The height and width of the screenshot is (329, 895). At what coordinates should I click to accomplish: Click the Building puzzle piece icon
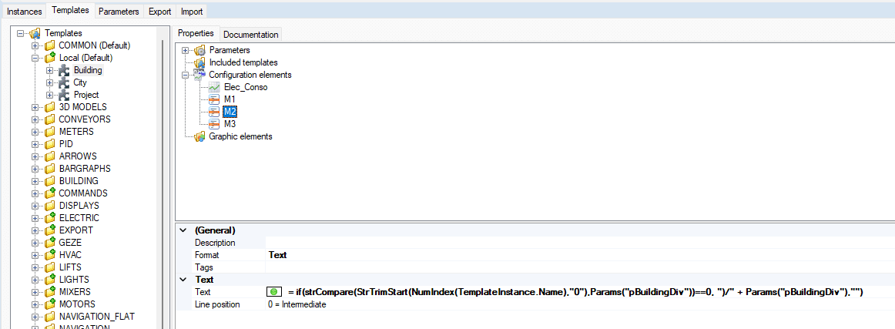(64, 70)
